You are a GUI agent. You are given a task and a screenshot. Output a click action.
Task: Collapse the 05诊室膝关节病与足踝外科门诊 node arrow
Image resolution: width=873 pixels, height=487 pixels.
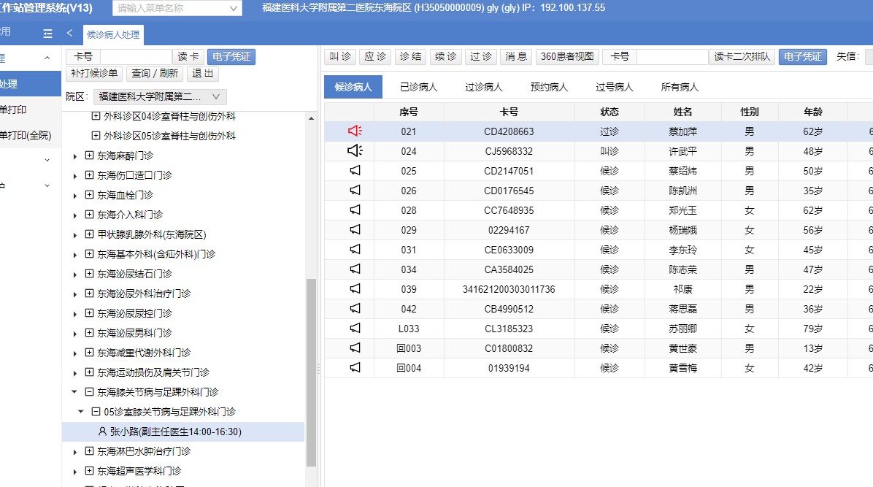click(81, 412)
